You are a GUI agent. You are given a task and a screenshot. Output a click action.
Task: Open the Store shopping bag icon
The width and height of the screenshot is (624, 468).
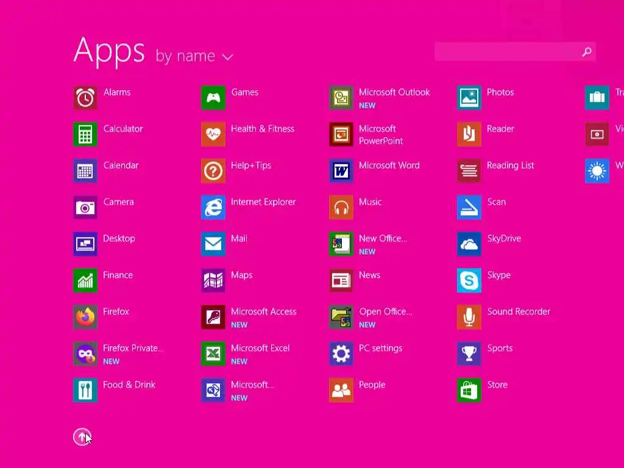(x=469, y=391)
